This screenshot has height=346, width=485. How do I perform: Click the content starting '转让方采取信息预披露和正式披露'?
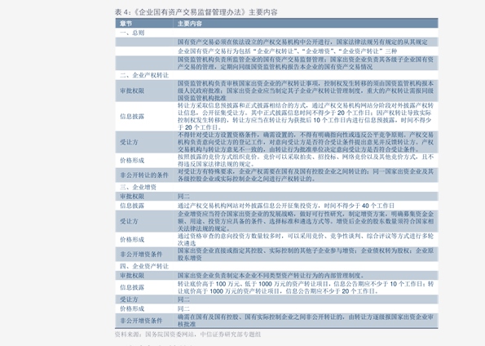click(x=306, y=117)
